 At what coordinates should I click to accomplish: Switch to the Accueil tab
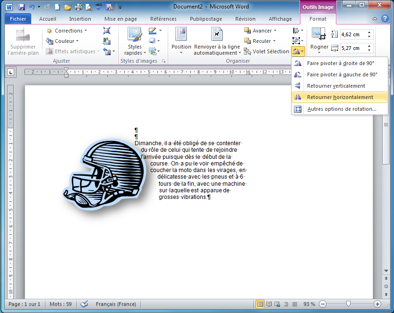tap(48, 19)
